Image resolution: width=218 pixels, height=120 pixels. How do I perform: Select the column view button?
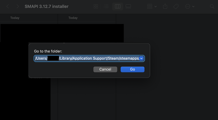118,6
